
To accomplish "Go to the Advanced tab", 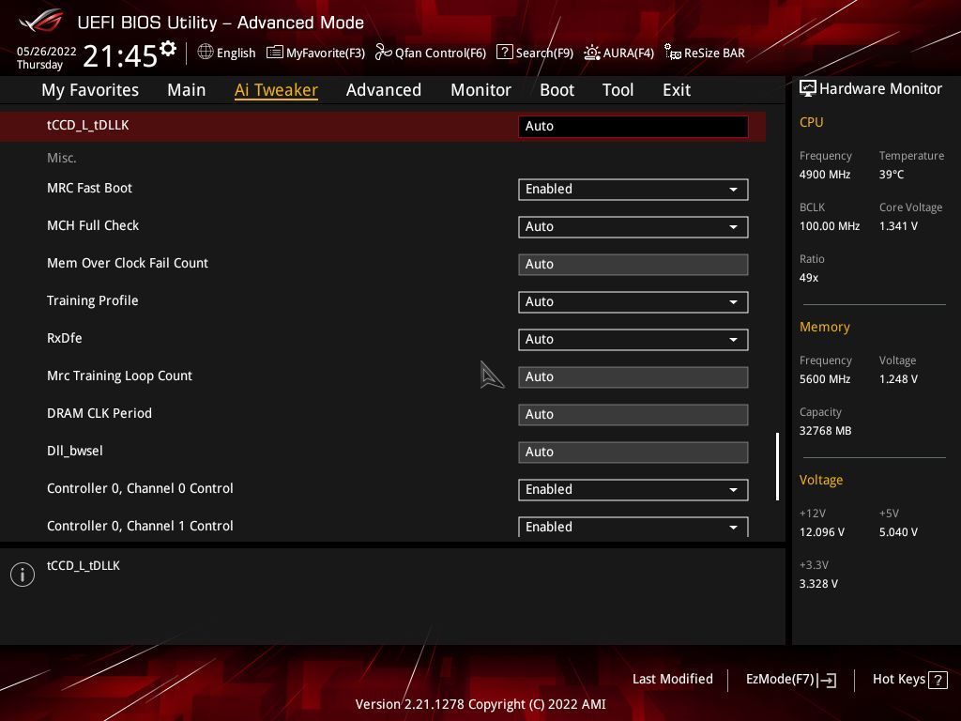I will coord(384,90).
